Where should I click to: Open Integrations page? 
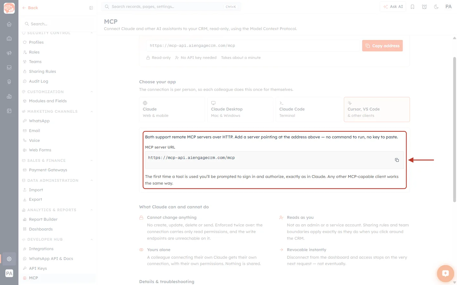[x=58, y=249]
